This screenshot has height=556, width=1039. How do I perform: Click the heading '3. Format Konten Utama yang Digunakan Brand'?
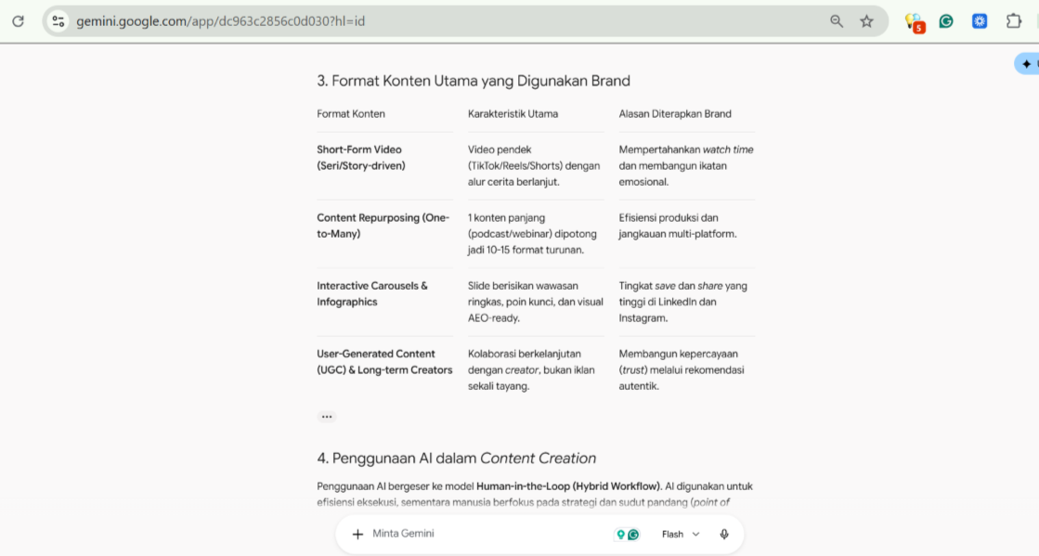point(474,81)
